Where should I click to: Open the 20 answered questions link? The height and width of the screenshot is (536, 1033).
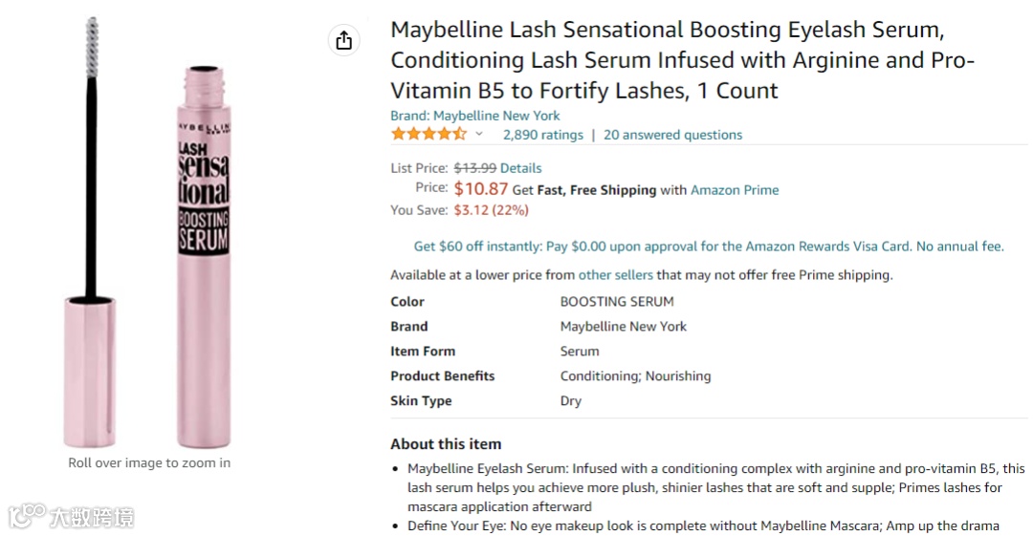pyautogui.click(x=672, y=135)
